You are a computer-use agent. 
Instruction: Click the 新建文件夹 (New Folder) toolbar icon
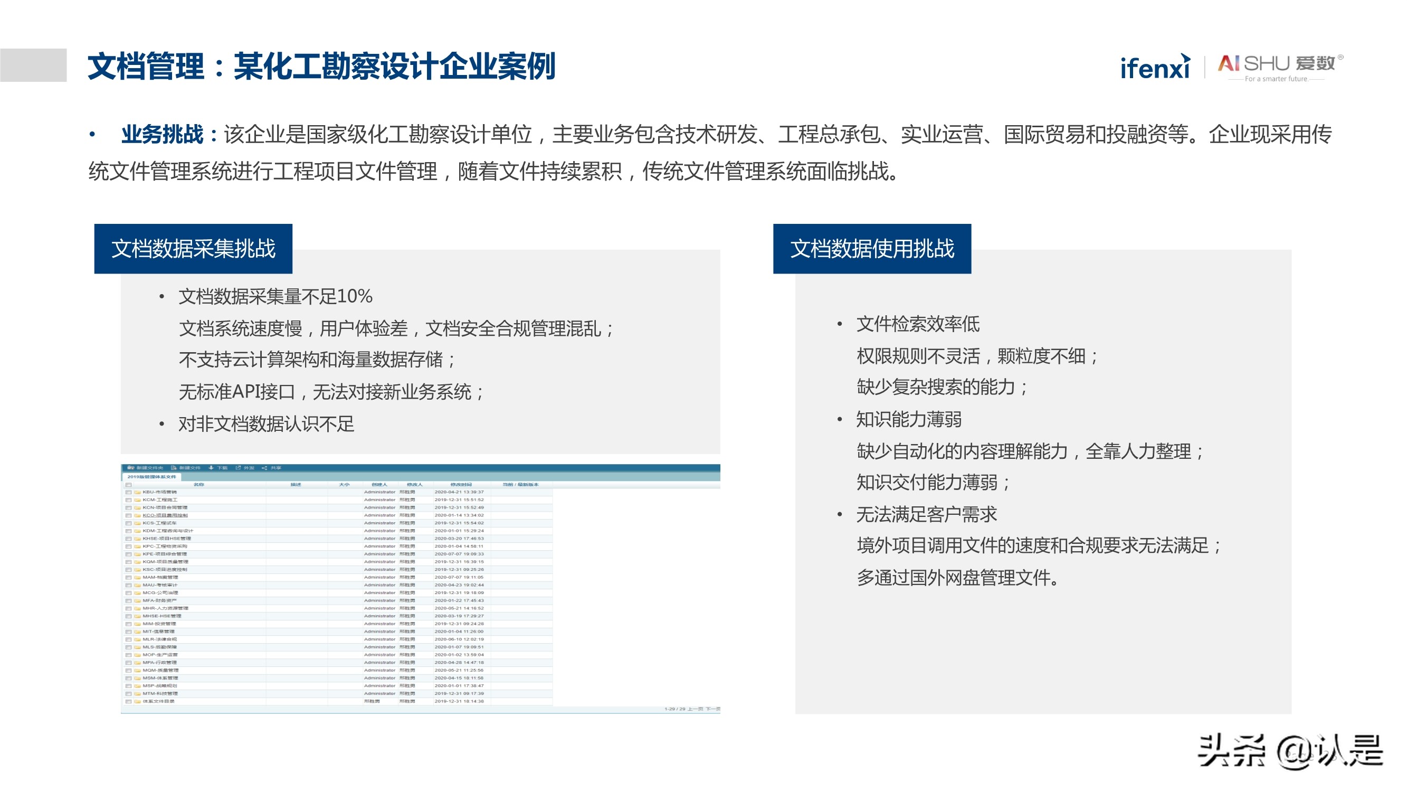130,468
